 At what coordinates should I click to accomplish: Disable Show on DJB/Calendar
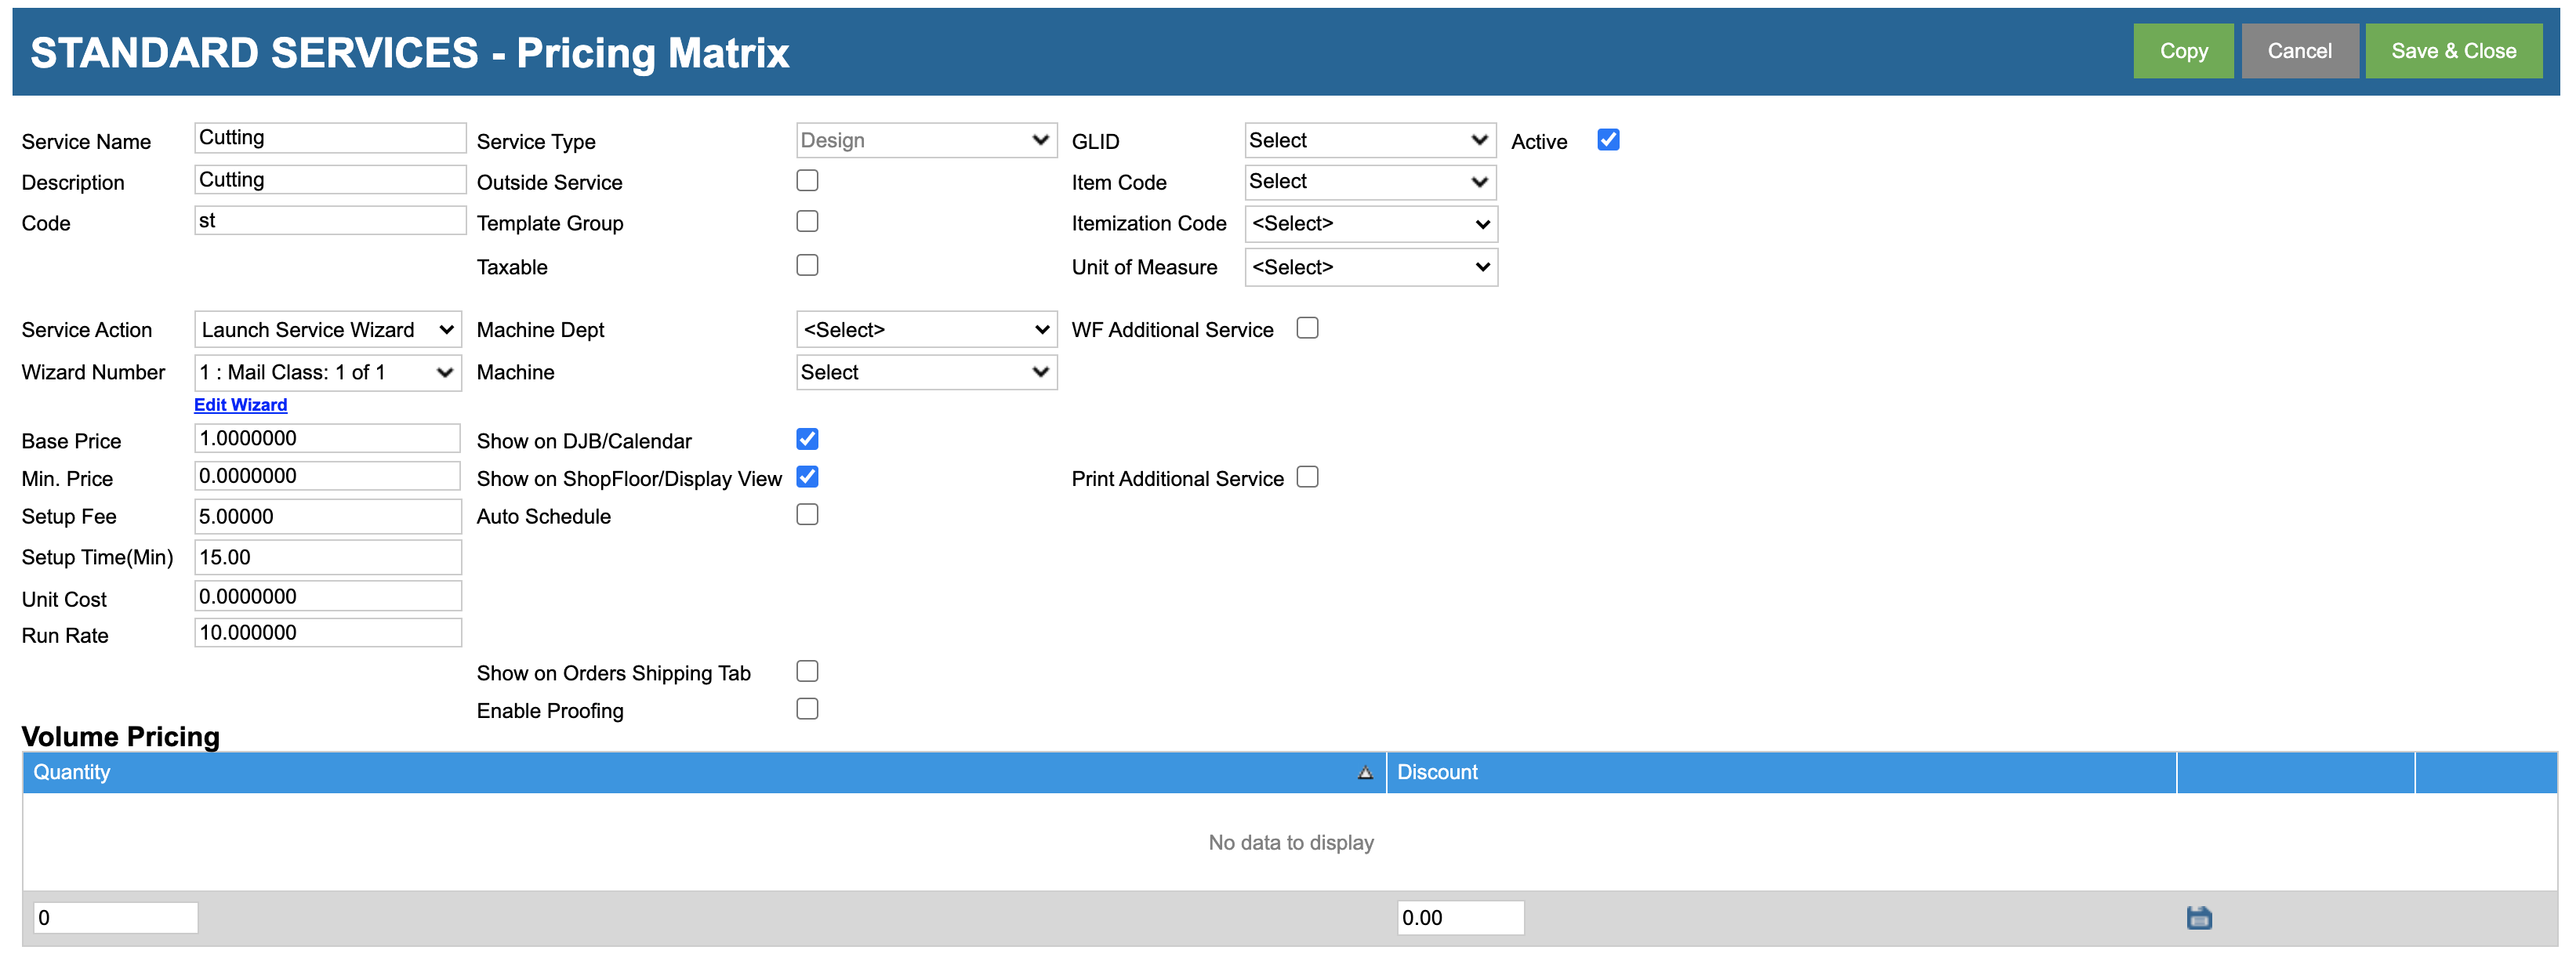point(807,439)
